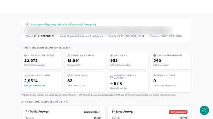Click the footnote about Kosten pro Landingpage-Aufruf
Viewport: 213px width, 119px height.
click(x=99, y=95)
